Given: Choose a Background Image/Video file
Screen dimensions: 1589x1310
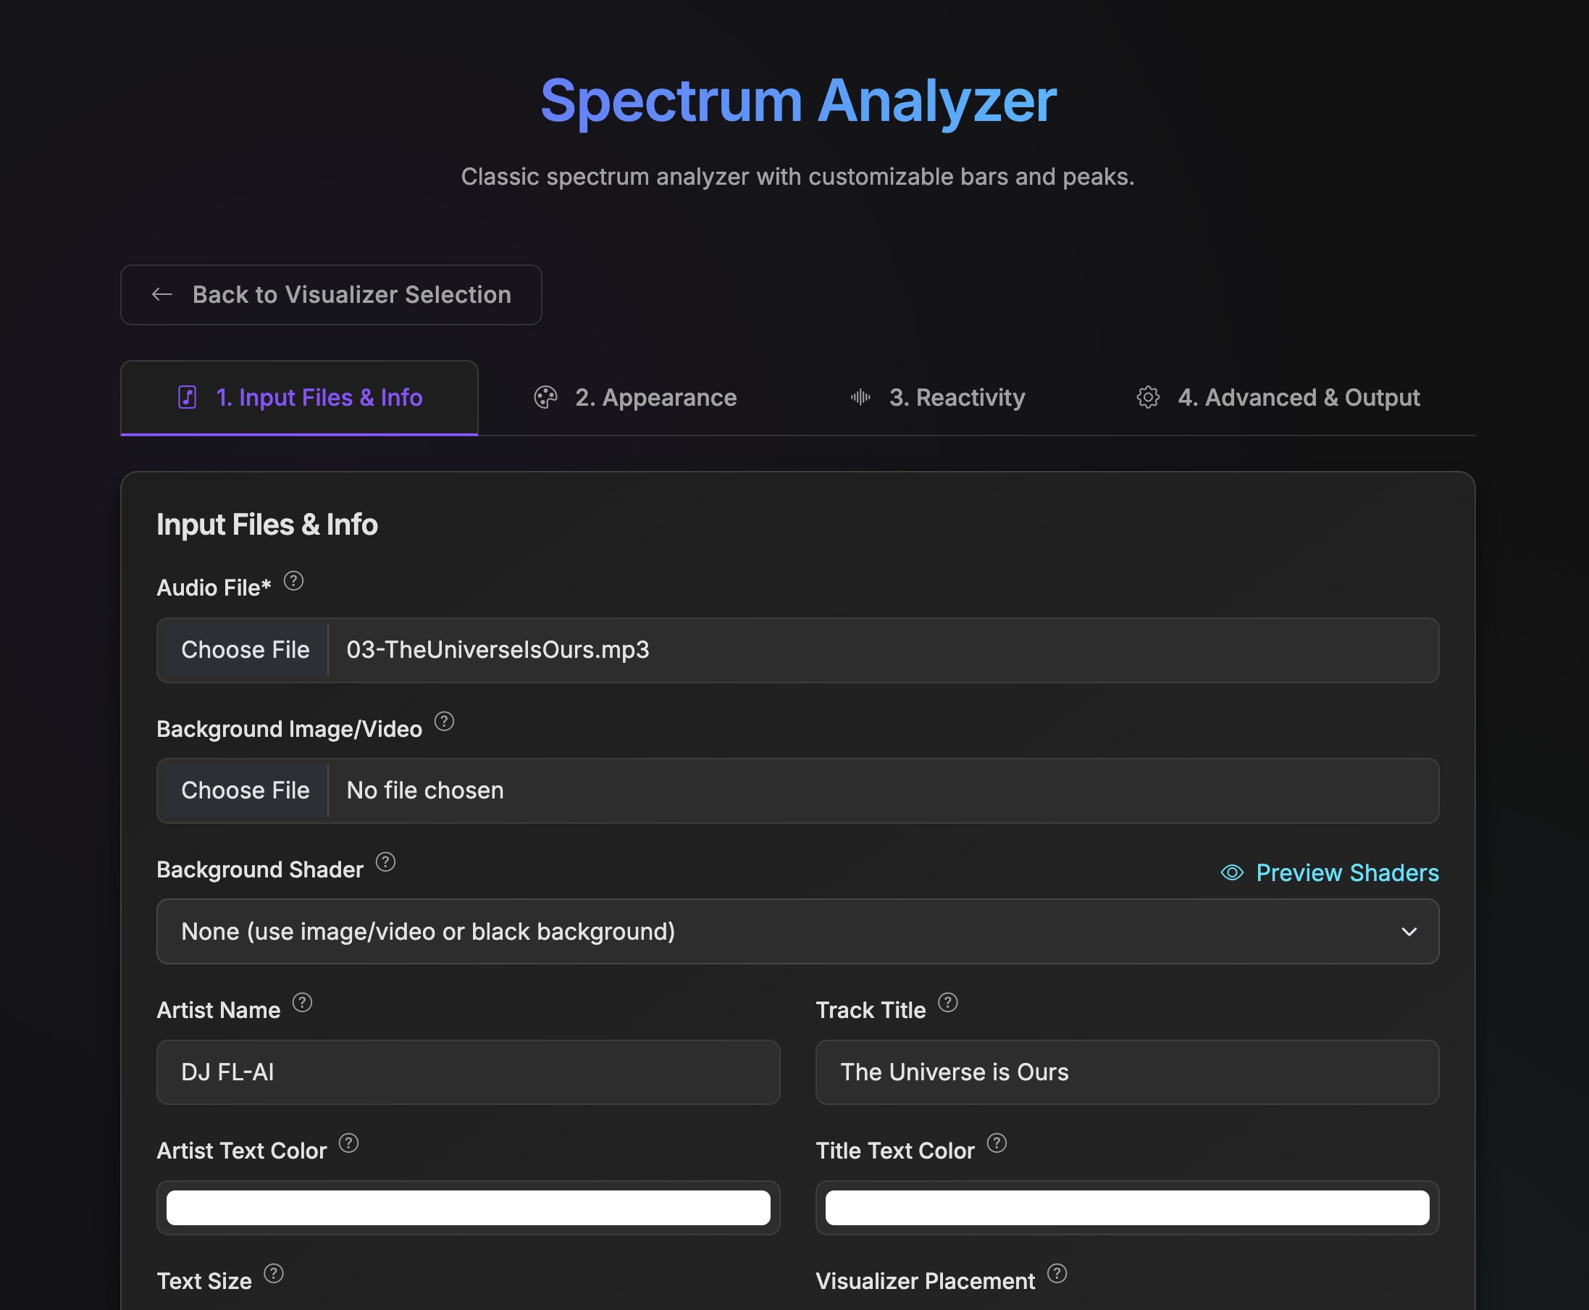Looking at the screenshot, I should [245, 790].
